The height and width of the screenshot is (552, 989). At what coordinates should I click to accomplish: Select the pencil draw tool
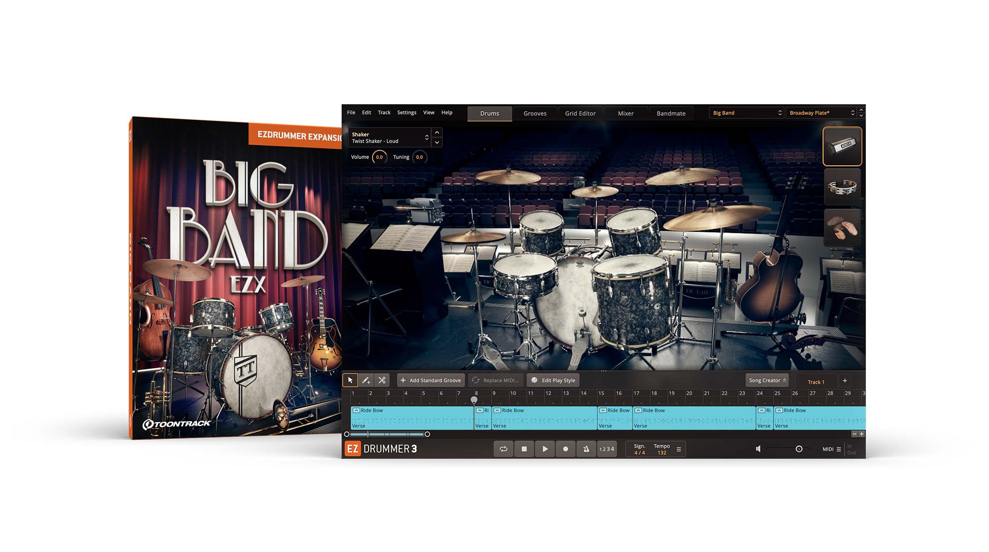[366, 380]
